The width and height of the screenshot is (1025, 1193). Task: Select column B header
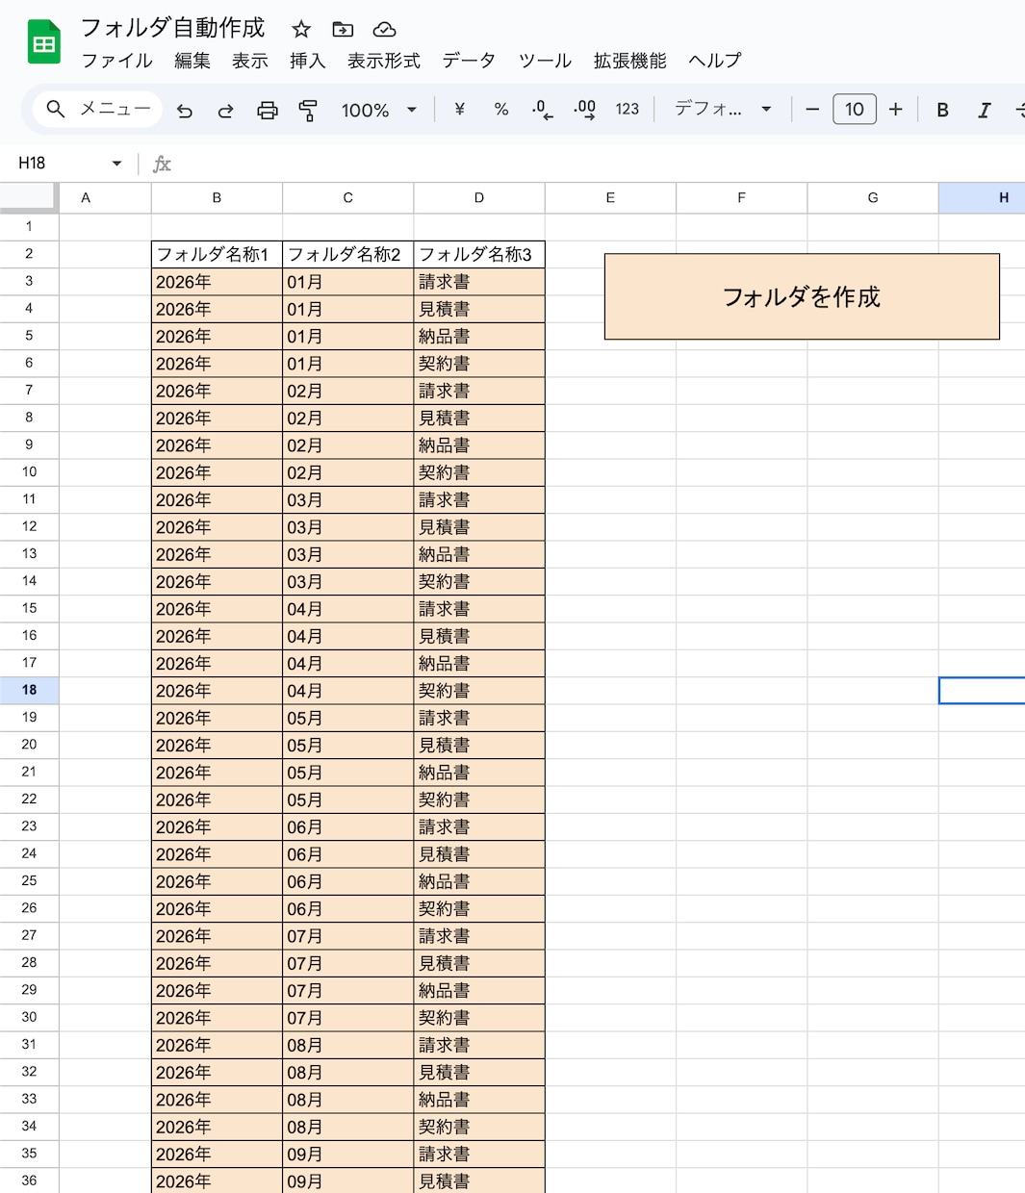[217, 197]
